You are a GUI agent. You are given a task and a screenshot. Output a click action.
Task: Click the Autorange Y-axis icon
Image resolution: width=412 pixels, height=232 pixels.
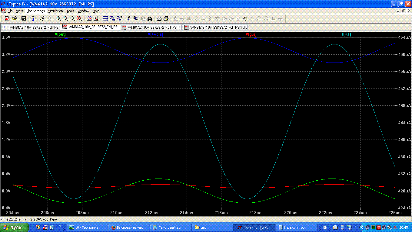click(96, 19)
